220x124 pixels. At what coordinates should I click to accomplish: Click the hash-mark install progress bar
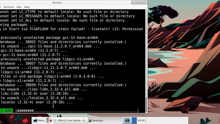77,111
